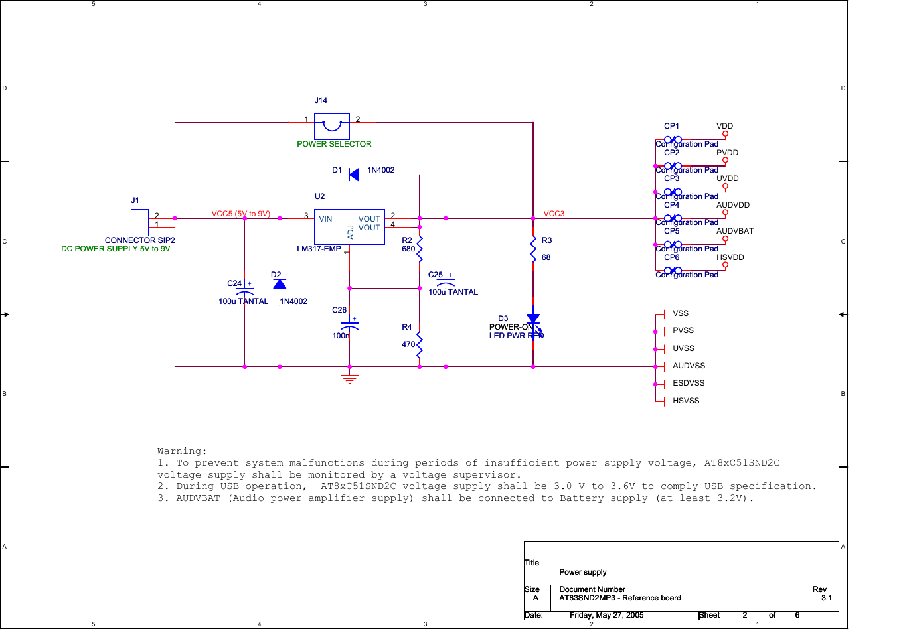Click the Rev 3.1 value
Viewport: 897px width, 633px height.
click(827, 598)
